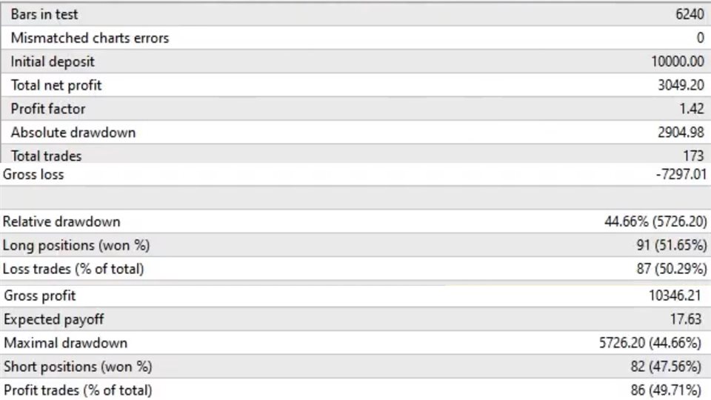This screenshot has height=400, width=711.
Task: Click the Gross loss value -7297.01
Action: [x=681, y=174]
